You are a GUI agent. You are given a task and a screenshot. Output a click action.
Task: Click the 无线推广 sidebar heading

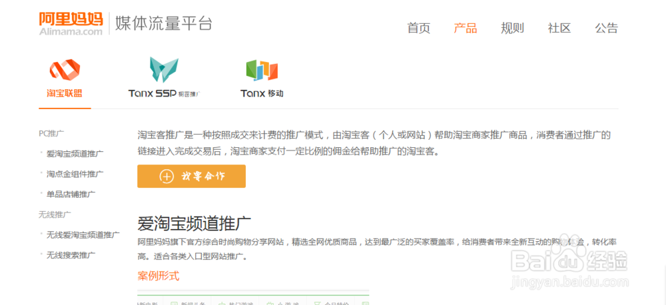point(55,214)
